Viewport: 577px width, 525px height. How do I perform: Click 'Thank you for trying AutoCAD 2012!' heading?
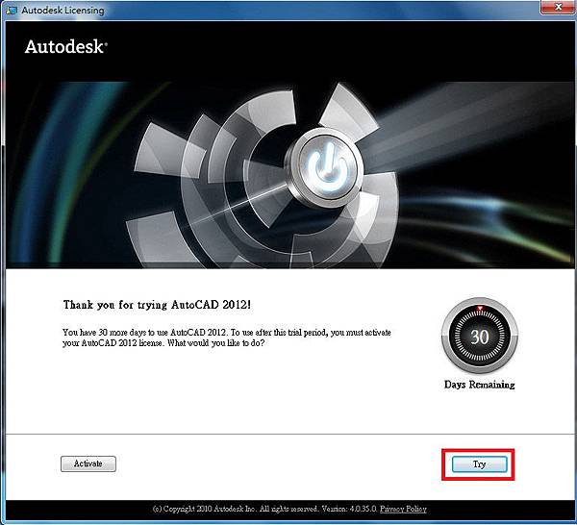coord(157,305)
